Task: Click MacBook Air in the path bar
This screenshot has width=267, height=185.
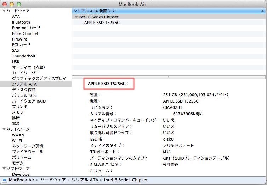Action: point(22,180)
